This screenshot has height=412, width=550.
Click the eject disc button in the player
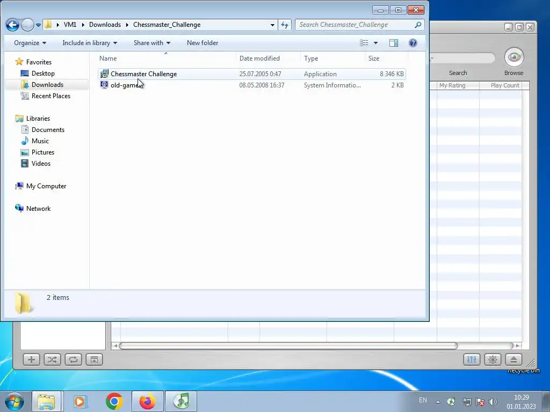(x=513, y=359)
